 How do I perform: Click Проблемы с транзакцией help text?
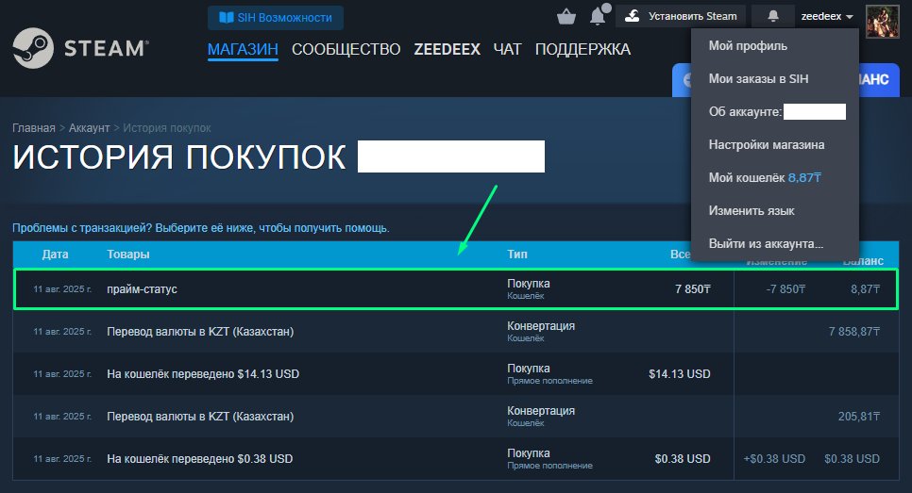201,228
